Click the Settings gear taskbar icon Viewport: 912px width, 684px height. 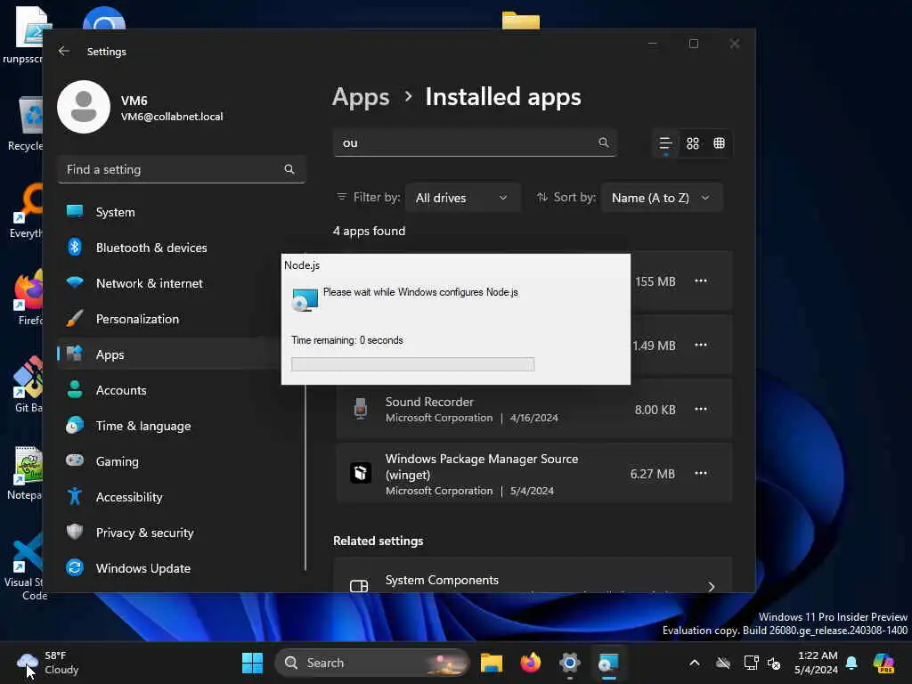(569, 663)
